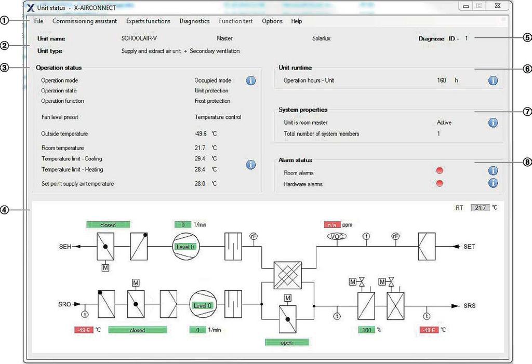Screen dimensions: 532x364
Task: Click the SRO side motorised damper symbol
Action: click(x=136, y=304)
